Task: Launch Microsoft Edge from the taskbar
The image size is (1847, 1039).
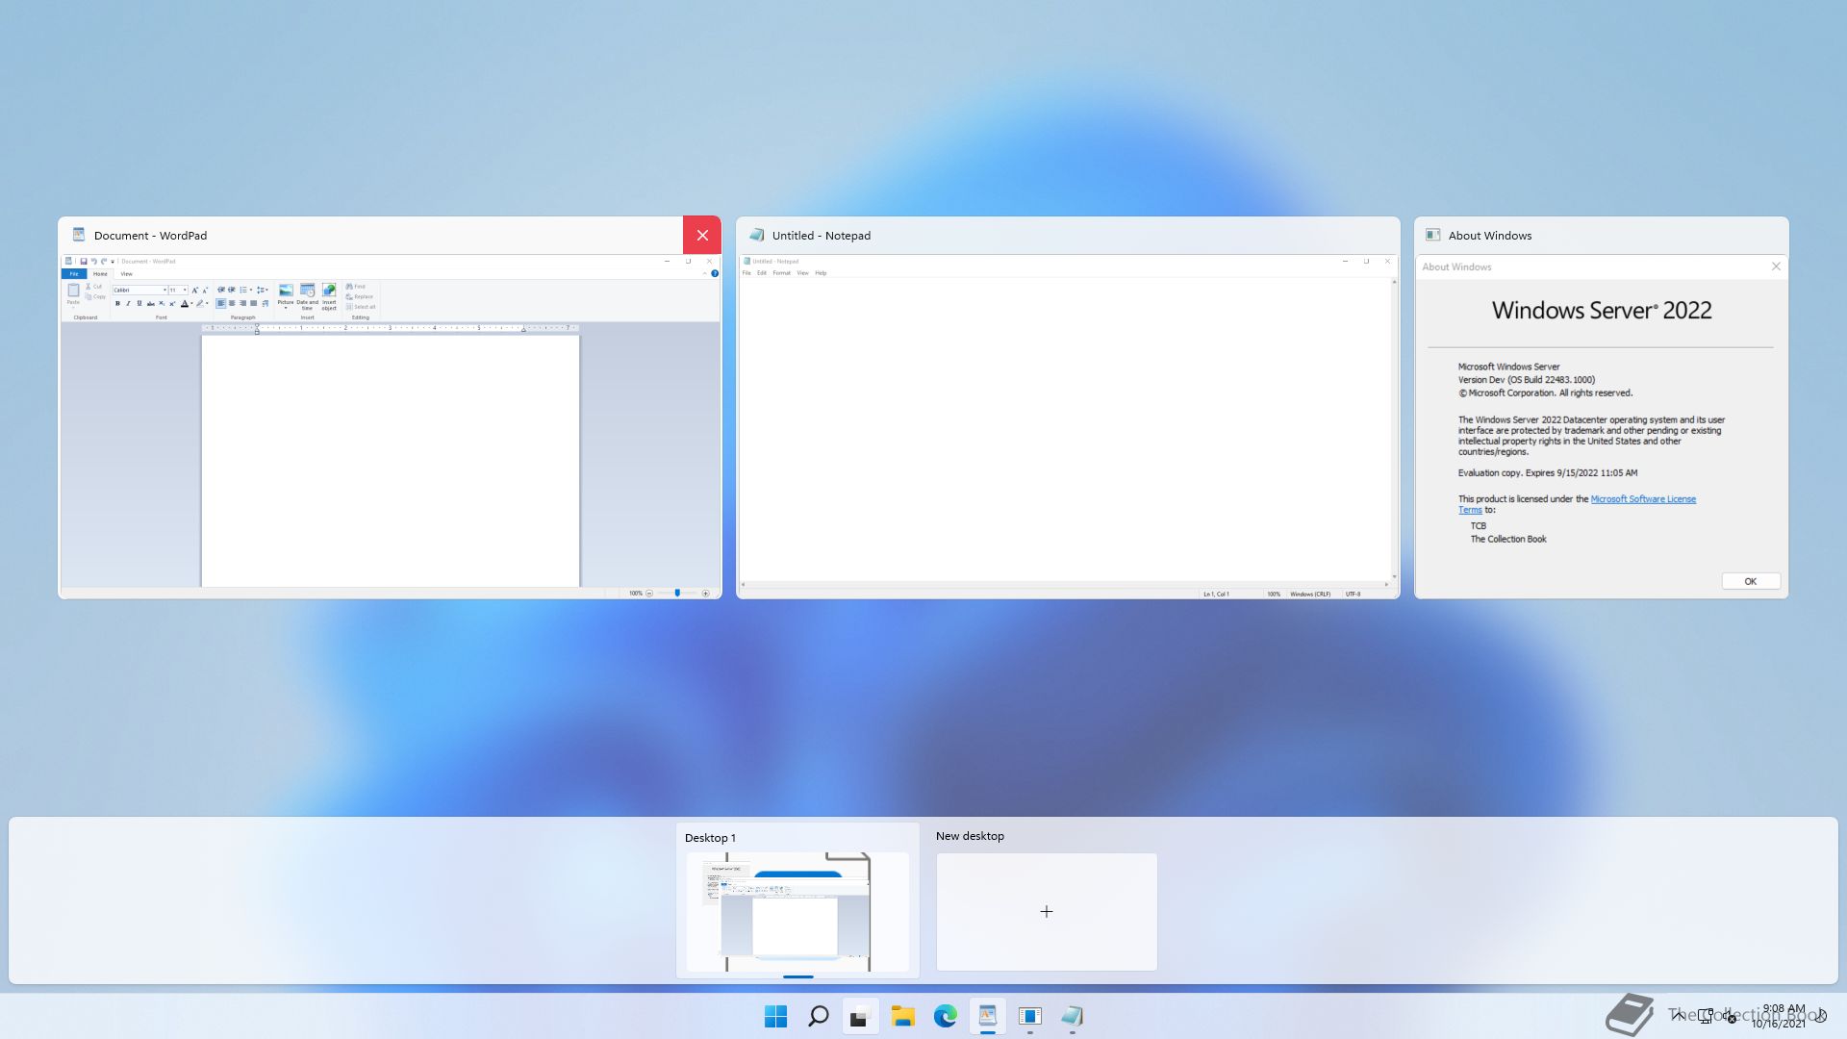Action: [x=945, y=1016]
